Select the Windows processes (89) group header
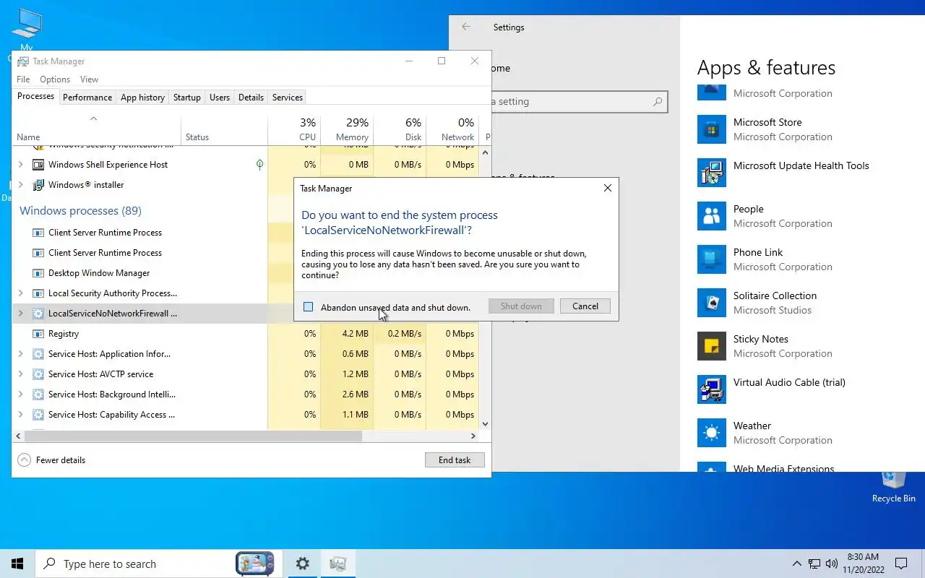This screenshot has height=578, width=925. 80,211
